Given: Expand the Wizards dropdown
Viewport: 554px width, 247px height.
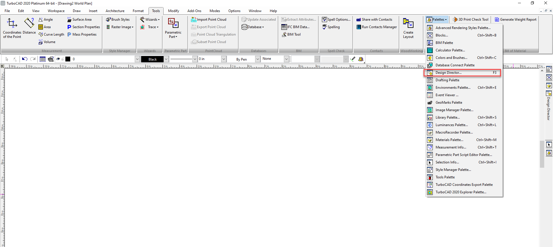Looking at the screenshot, I should (150, 20).
